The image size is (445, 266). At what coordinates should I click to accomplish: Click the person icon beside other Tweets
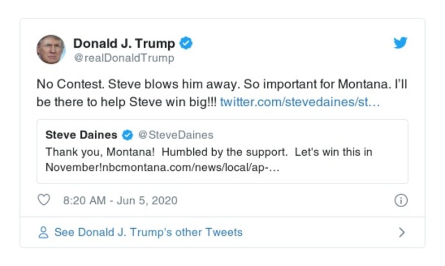[x=43, y=233]
